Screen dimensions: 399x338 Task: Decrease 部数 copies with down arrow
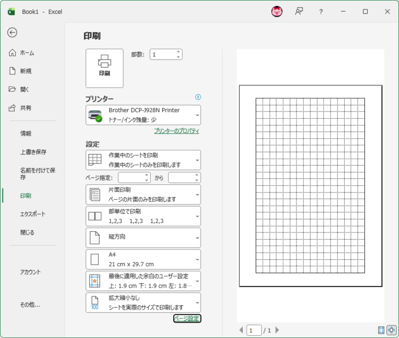pos(178,57)
